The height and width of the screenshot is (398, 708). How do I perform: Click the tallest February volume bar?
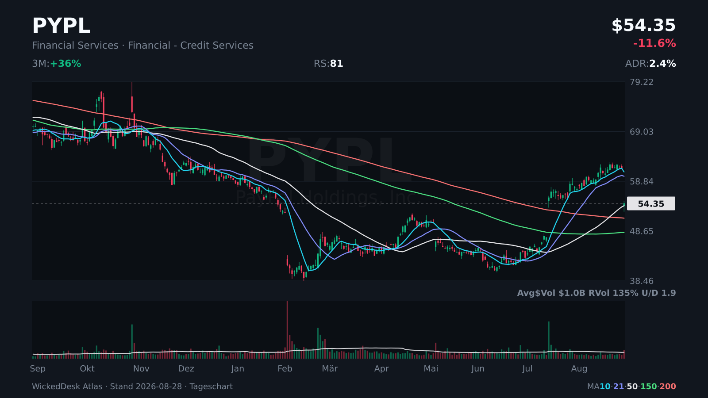[x=287, y=329]
